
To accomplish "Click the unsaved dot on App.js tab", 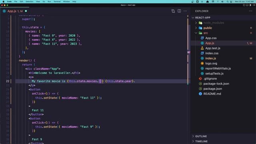I will 26,11.
